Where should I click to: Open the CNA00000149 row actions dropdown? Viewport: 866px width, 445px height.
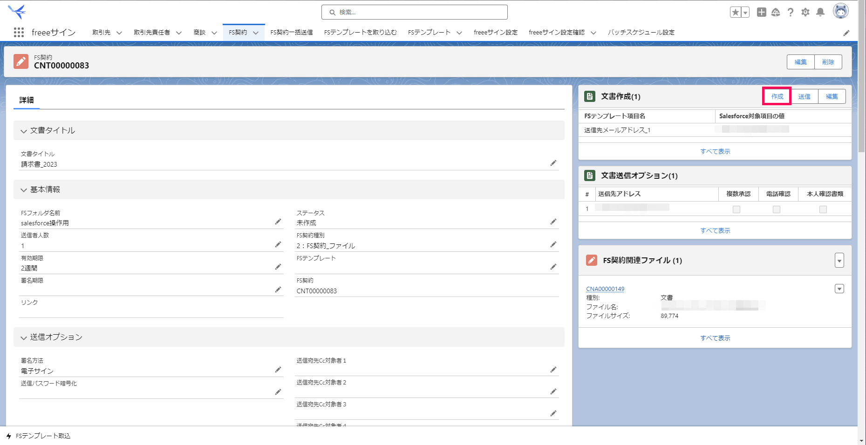839,289
